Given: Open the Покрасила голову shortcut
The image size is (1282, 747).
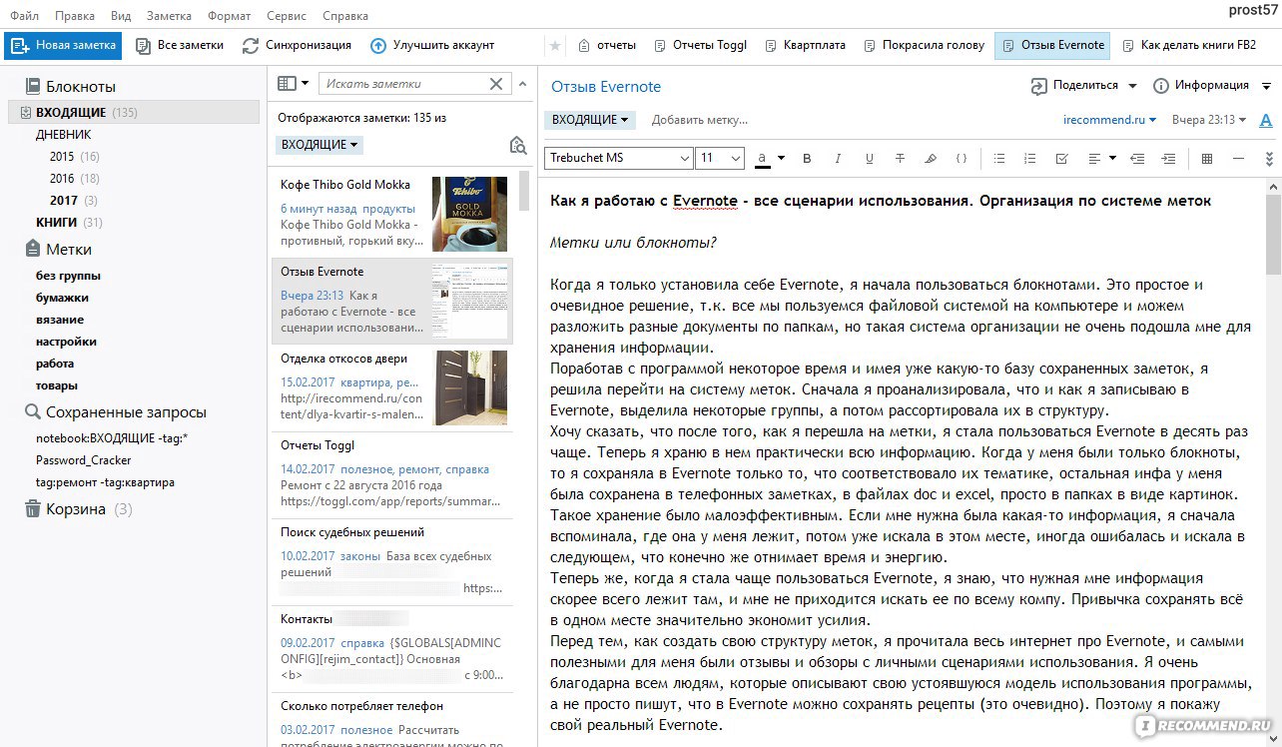Looking at the screenshot, I should (924, 45).
